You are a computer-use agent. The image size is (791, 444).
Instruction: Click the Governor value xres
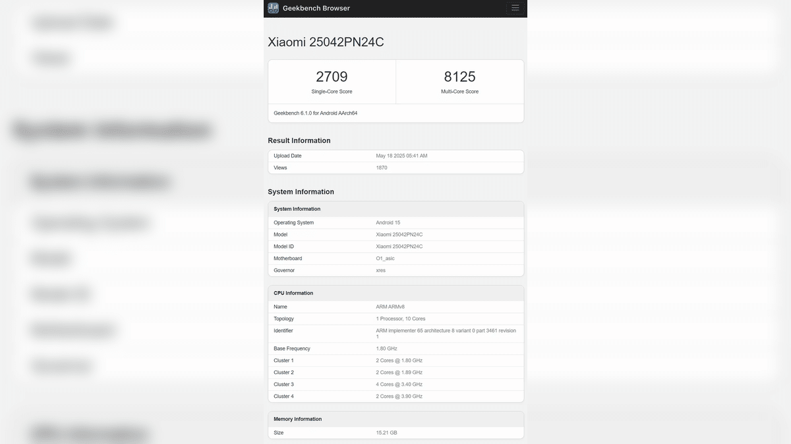pyautogui.click(x=381, y=270)
